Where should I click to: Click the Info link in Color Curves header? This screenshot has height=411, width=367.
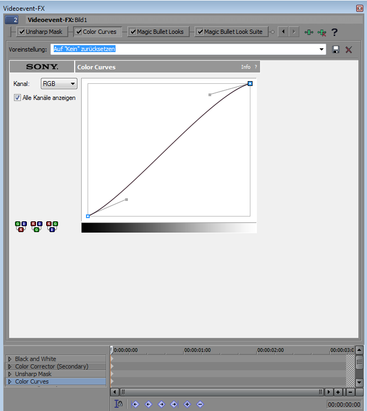click(x=246, y=67)
